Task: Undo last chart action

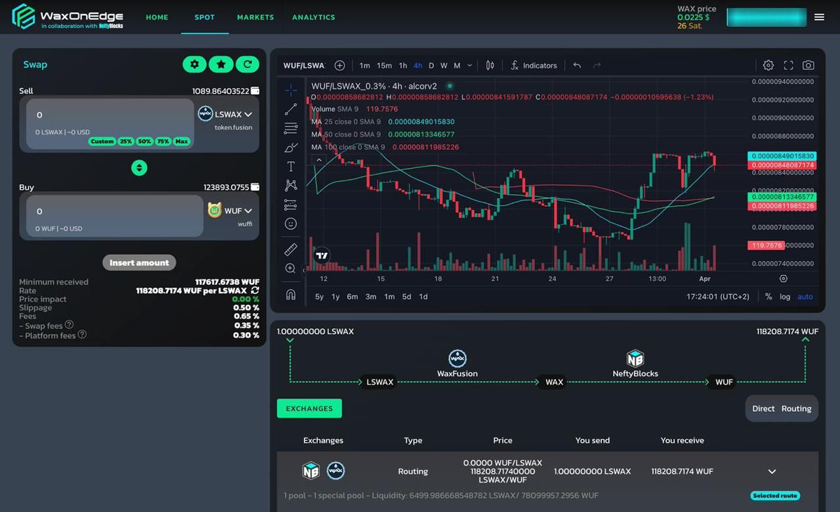Action: (x=577, y=65)
